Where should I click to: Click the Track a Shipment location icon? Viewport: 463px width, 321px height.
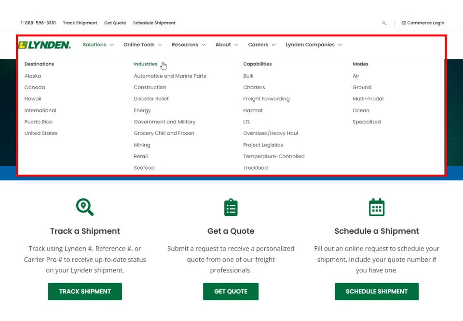coord(85,207)
